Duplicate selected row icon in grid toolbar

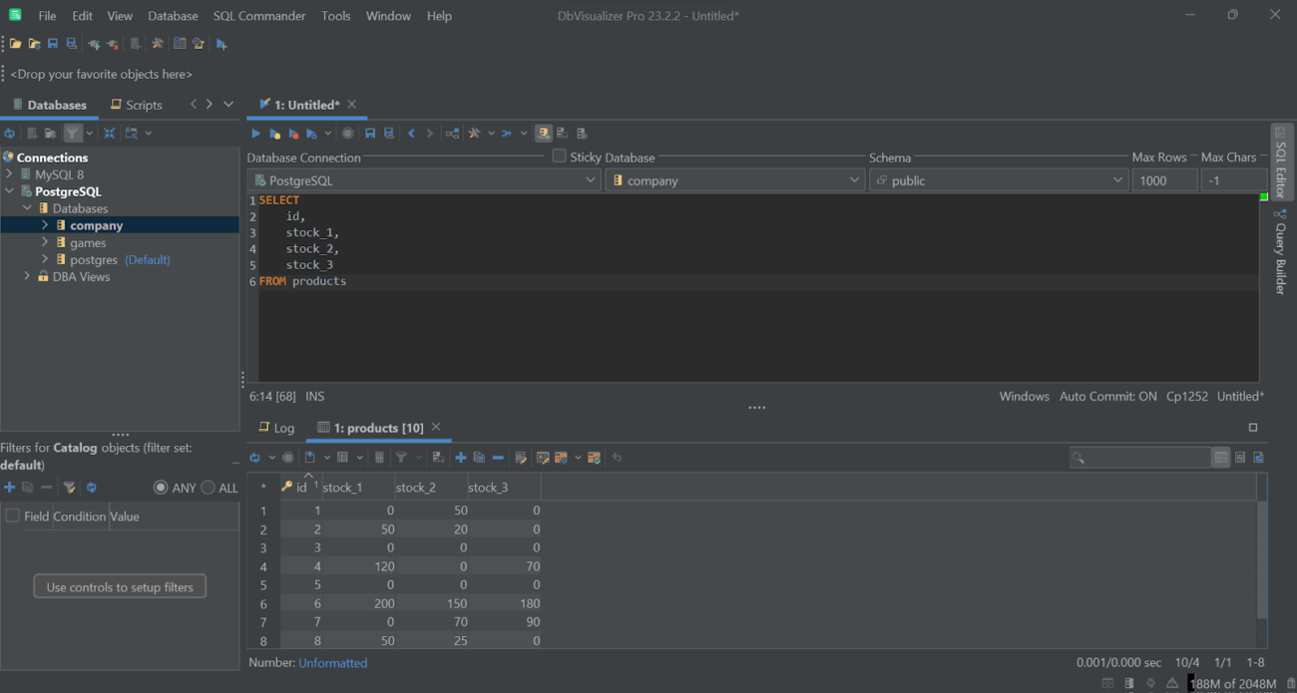[x=479, y=458]
